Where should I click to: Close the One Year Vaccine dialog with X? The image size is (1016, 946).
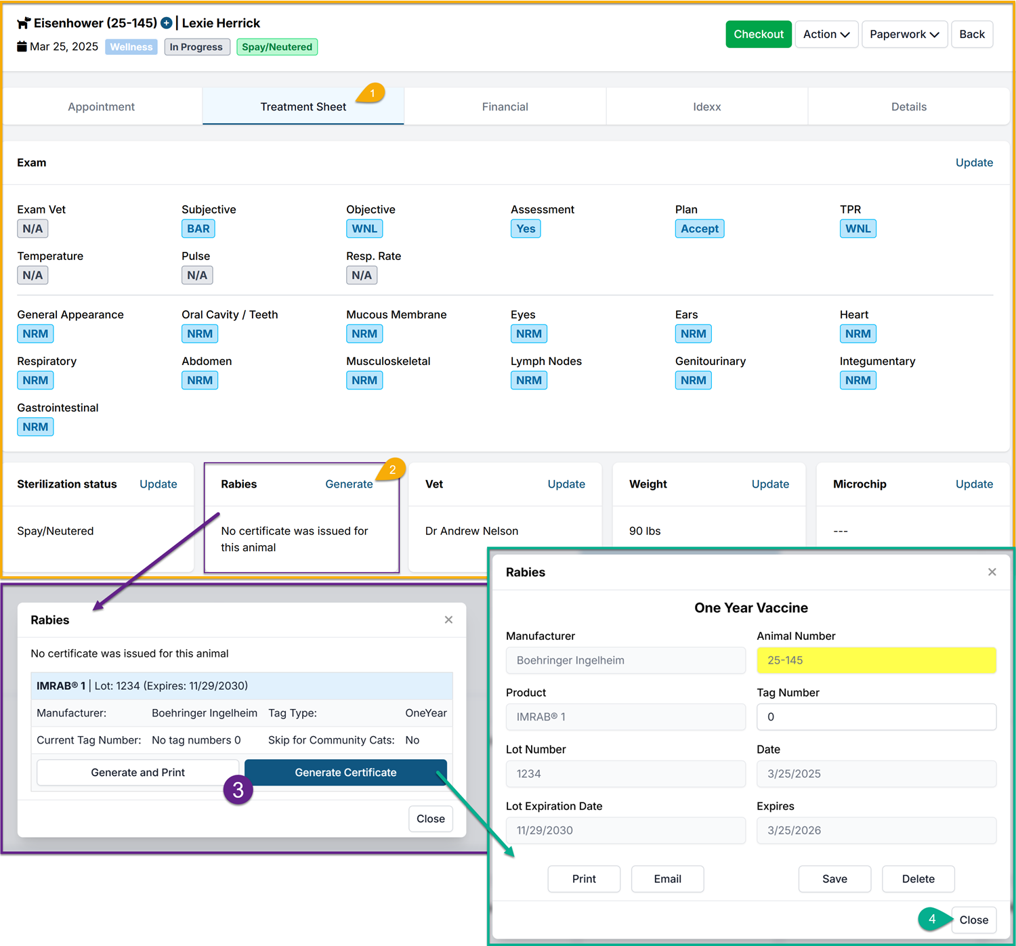[x=992, y=572]
